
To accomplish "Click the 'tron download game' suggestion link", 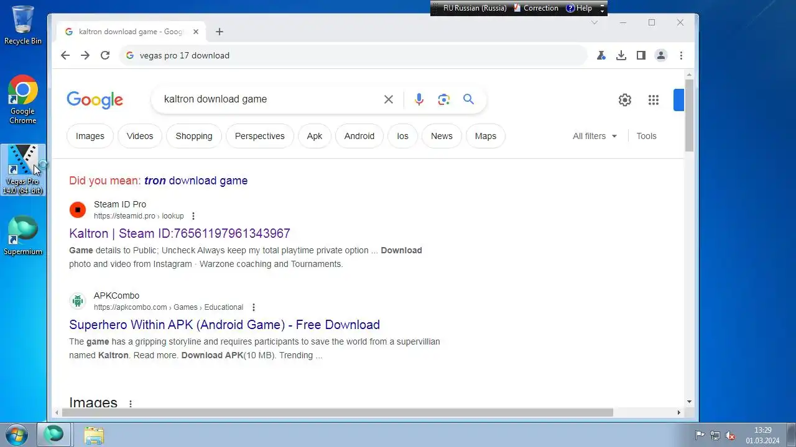I will 196,181.
